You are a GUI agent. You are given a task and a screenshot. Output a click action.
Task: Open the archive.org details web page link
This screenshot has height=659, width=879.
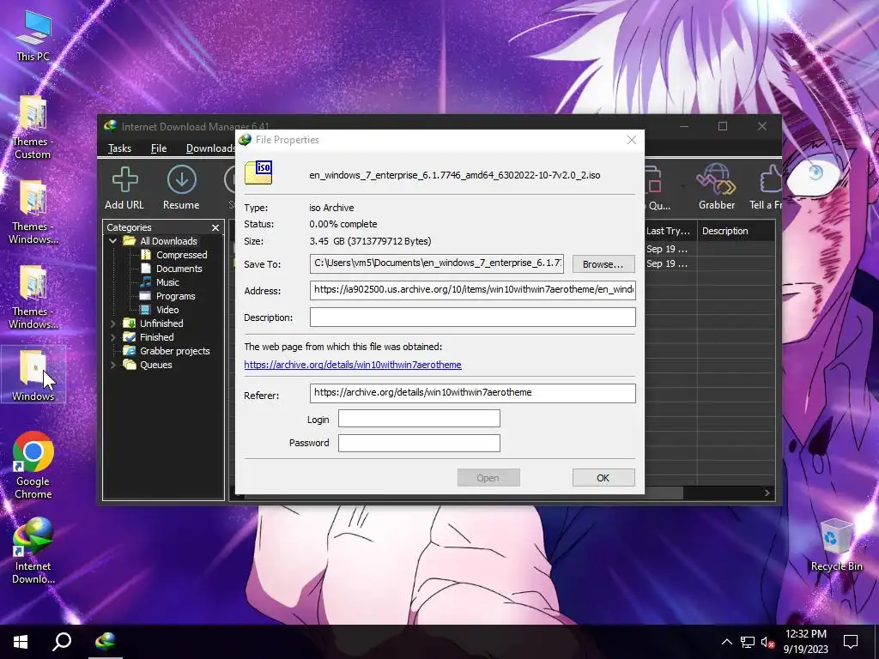pos(353,365)
